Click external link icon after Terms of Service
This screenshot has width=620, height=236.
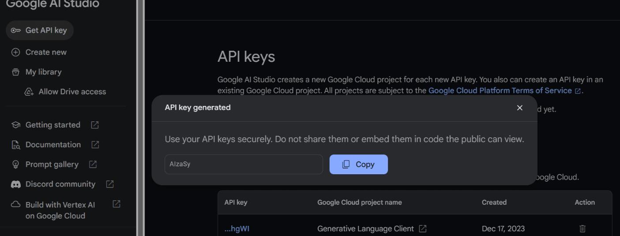tap(578, 91)
